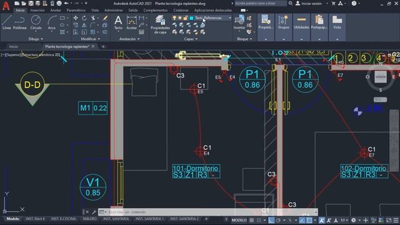Image resolution: width=400 pixels, height=225 pixels.
Task: Toggle the layer lock padlock icon
Action: (186, 18)
